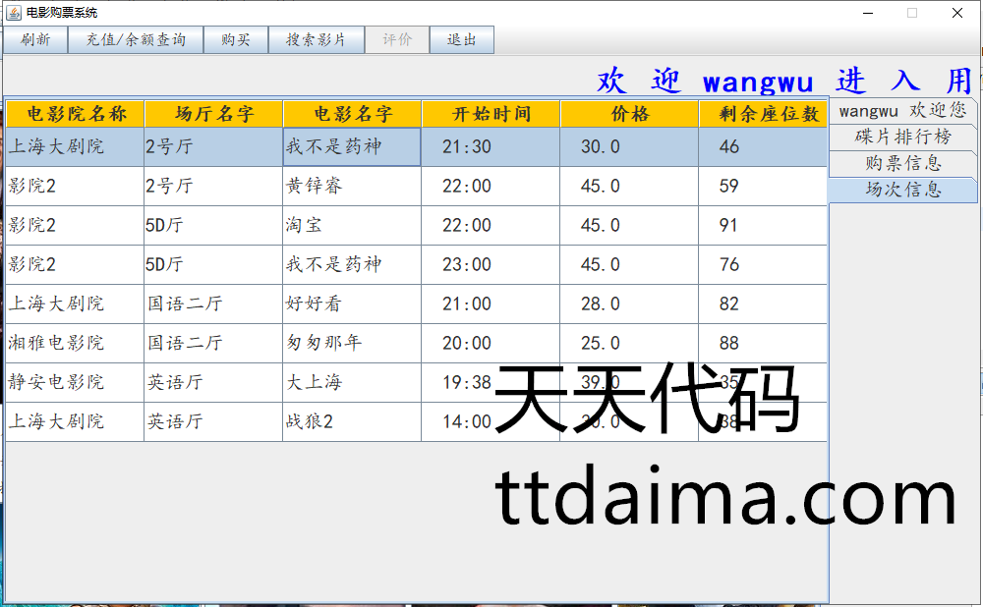This screenshot has height=607, width=983.
Task: Select the 静安电影院 cinema cell
Action: (75, 383)
